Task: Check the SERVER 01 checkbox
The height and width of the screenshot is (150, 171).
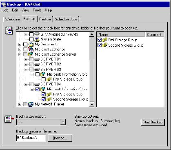Action: [x=31, y=59]
